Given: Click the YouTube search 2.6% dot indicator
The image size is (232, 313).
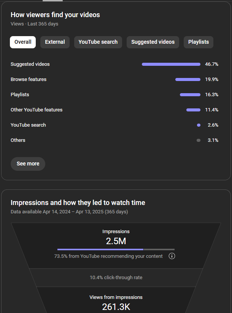Looking at the screenshot, I should [199, 125].
